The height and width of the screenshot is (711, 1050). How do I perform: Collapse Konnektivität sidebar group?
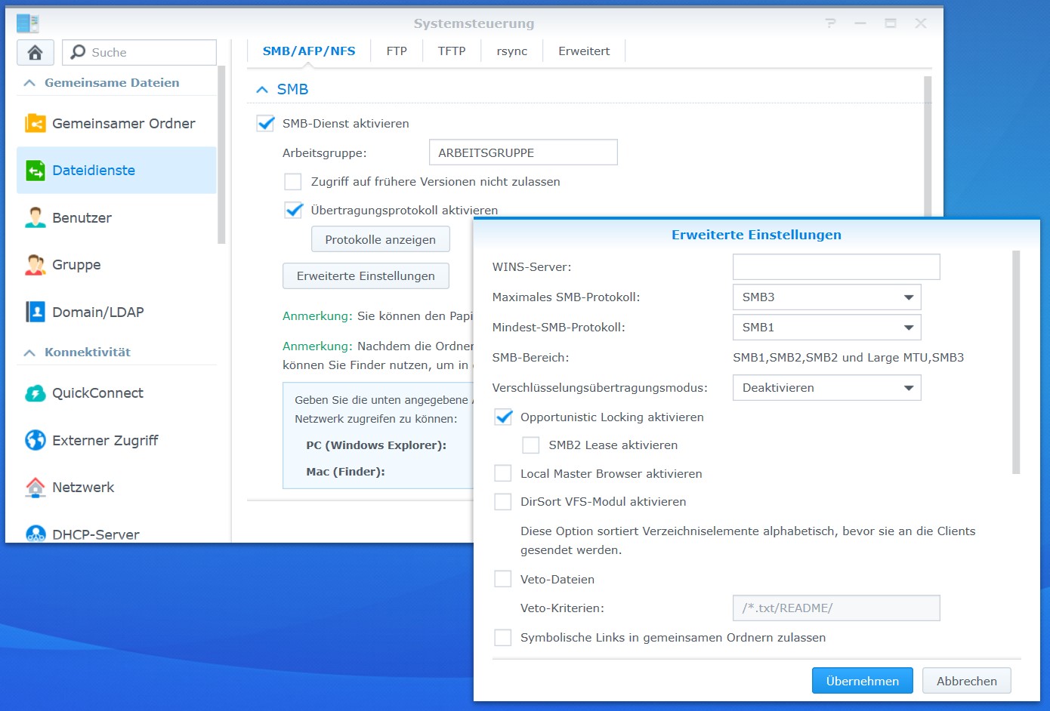(29, 352)
